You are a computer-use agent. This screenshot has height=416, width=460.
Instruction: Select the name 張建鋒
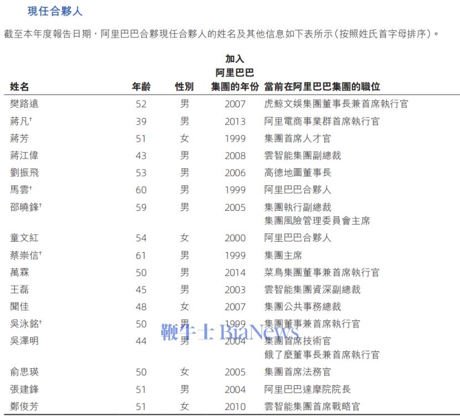(x=24, y=389)
